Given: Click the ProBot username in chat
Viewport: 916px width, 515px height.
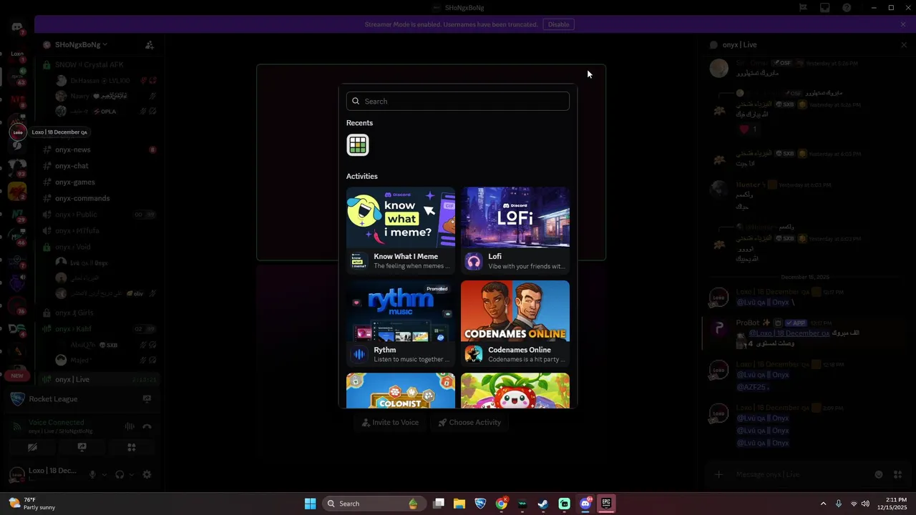Looking at the screenshot, I should point(749,323).
